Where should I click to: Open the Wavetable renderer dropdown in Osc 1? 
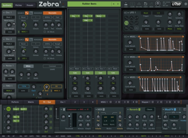tap(52, 13)
